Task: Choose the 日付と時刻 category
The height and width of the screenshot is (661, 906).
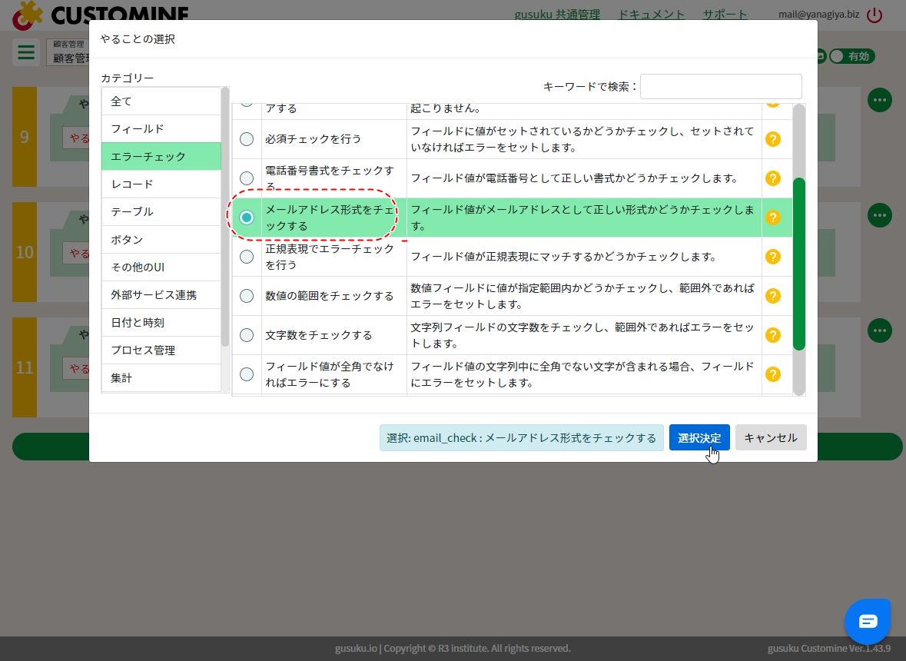Action: tap(161, 323)
